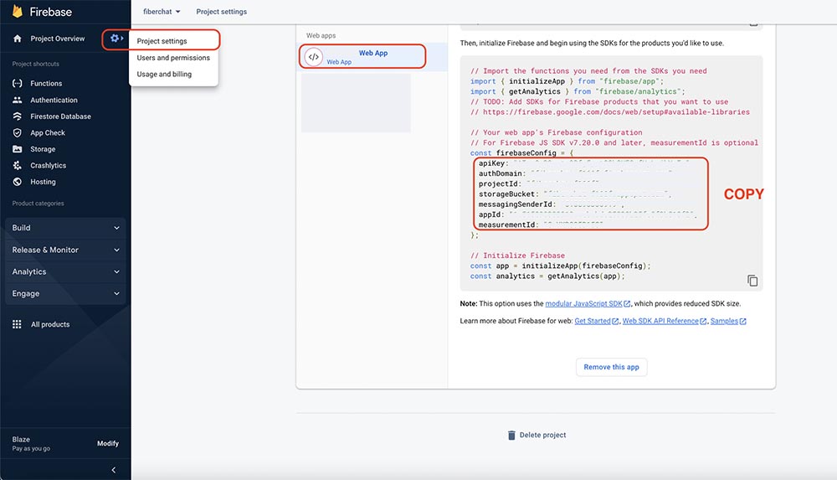The image size is (837, 480).
Task: Click the Web App code icon
Action: click(314, 57)
